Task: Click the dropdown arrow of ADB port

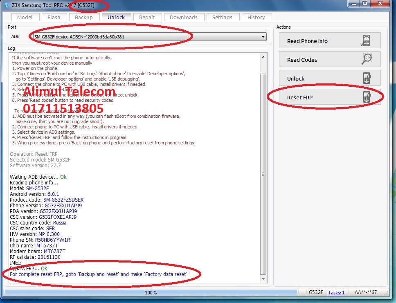Action: [x=263, y=37]
